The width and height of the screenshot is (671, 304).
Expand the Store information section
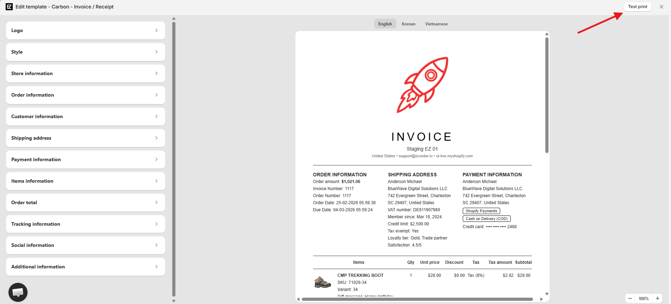tap(85, 73)
